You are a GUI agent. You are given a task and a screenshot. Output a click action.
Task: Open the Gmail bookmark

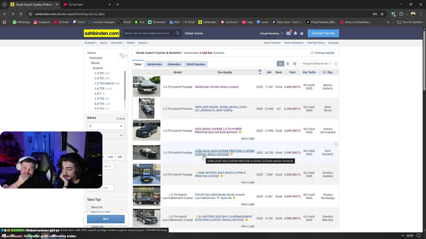(x=189, y=22)
